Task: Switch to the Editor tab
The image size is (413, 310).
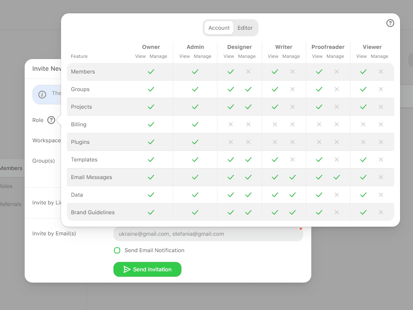Action: (245, 28)
